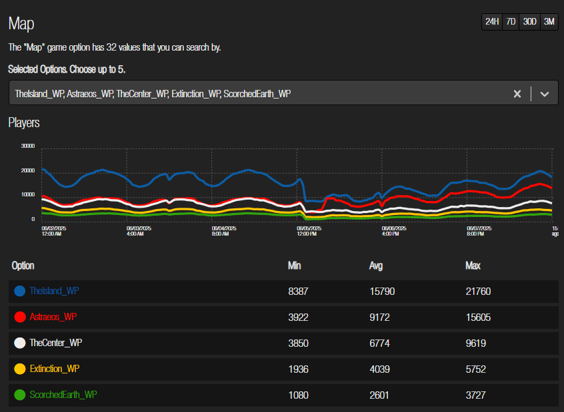Click the yellow Extinction_WP color swatch

[x=19, y=368]
